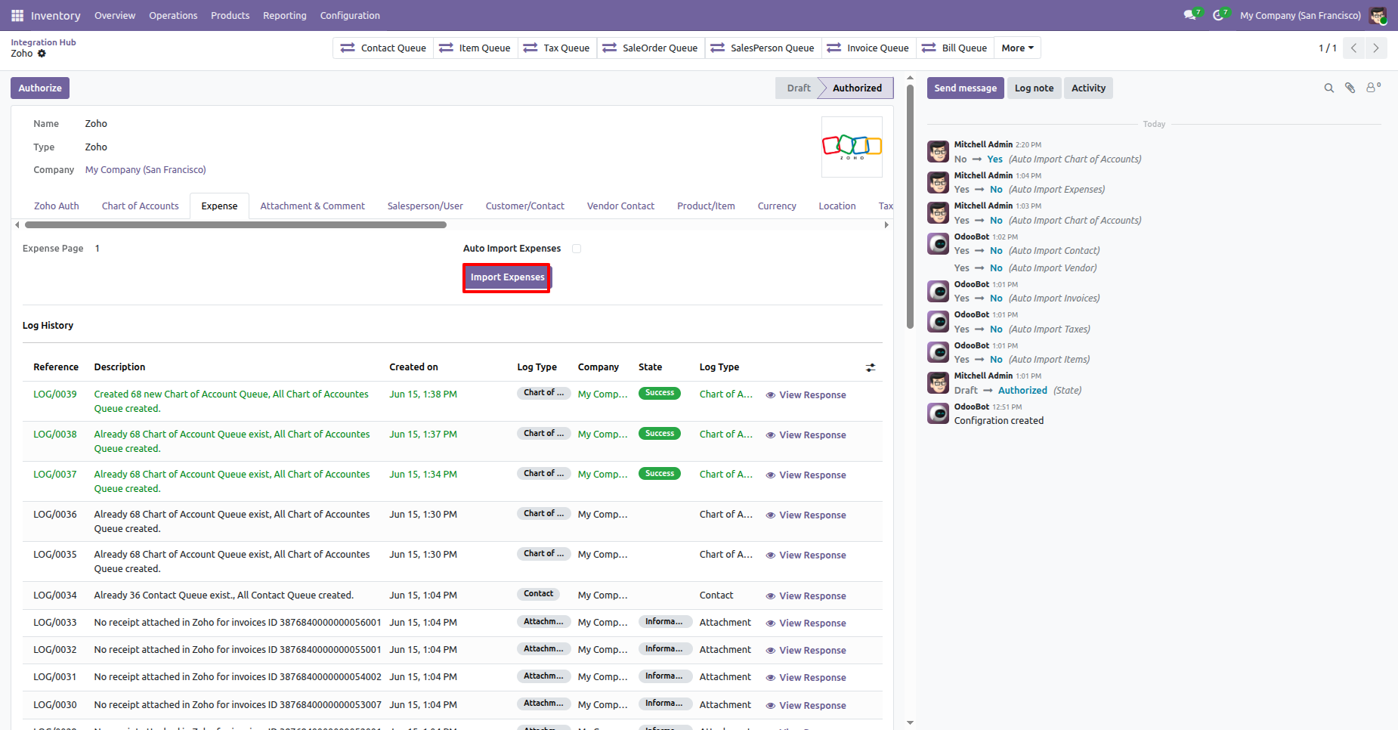Screen dimensions: 1398x730
Task: Switch to Attachment & Comment tab
Action: point(313,206)
